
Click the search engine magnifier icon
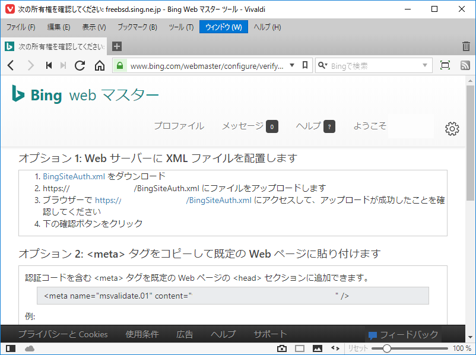tap(322, 65)
